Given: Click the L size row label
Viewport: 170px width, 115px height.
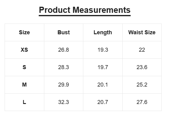Looking at the screenshot, I should click(x=24, y=102).
